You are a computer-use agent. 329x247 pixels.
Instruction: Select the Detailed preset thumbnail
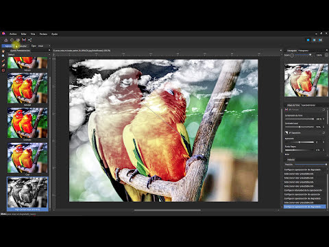27,88
